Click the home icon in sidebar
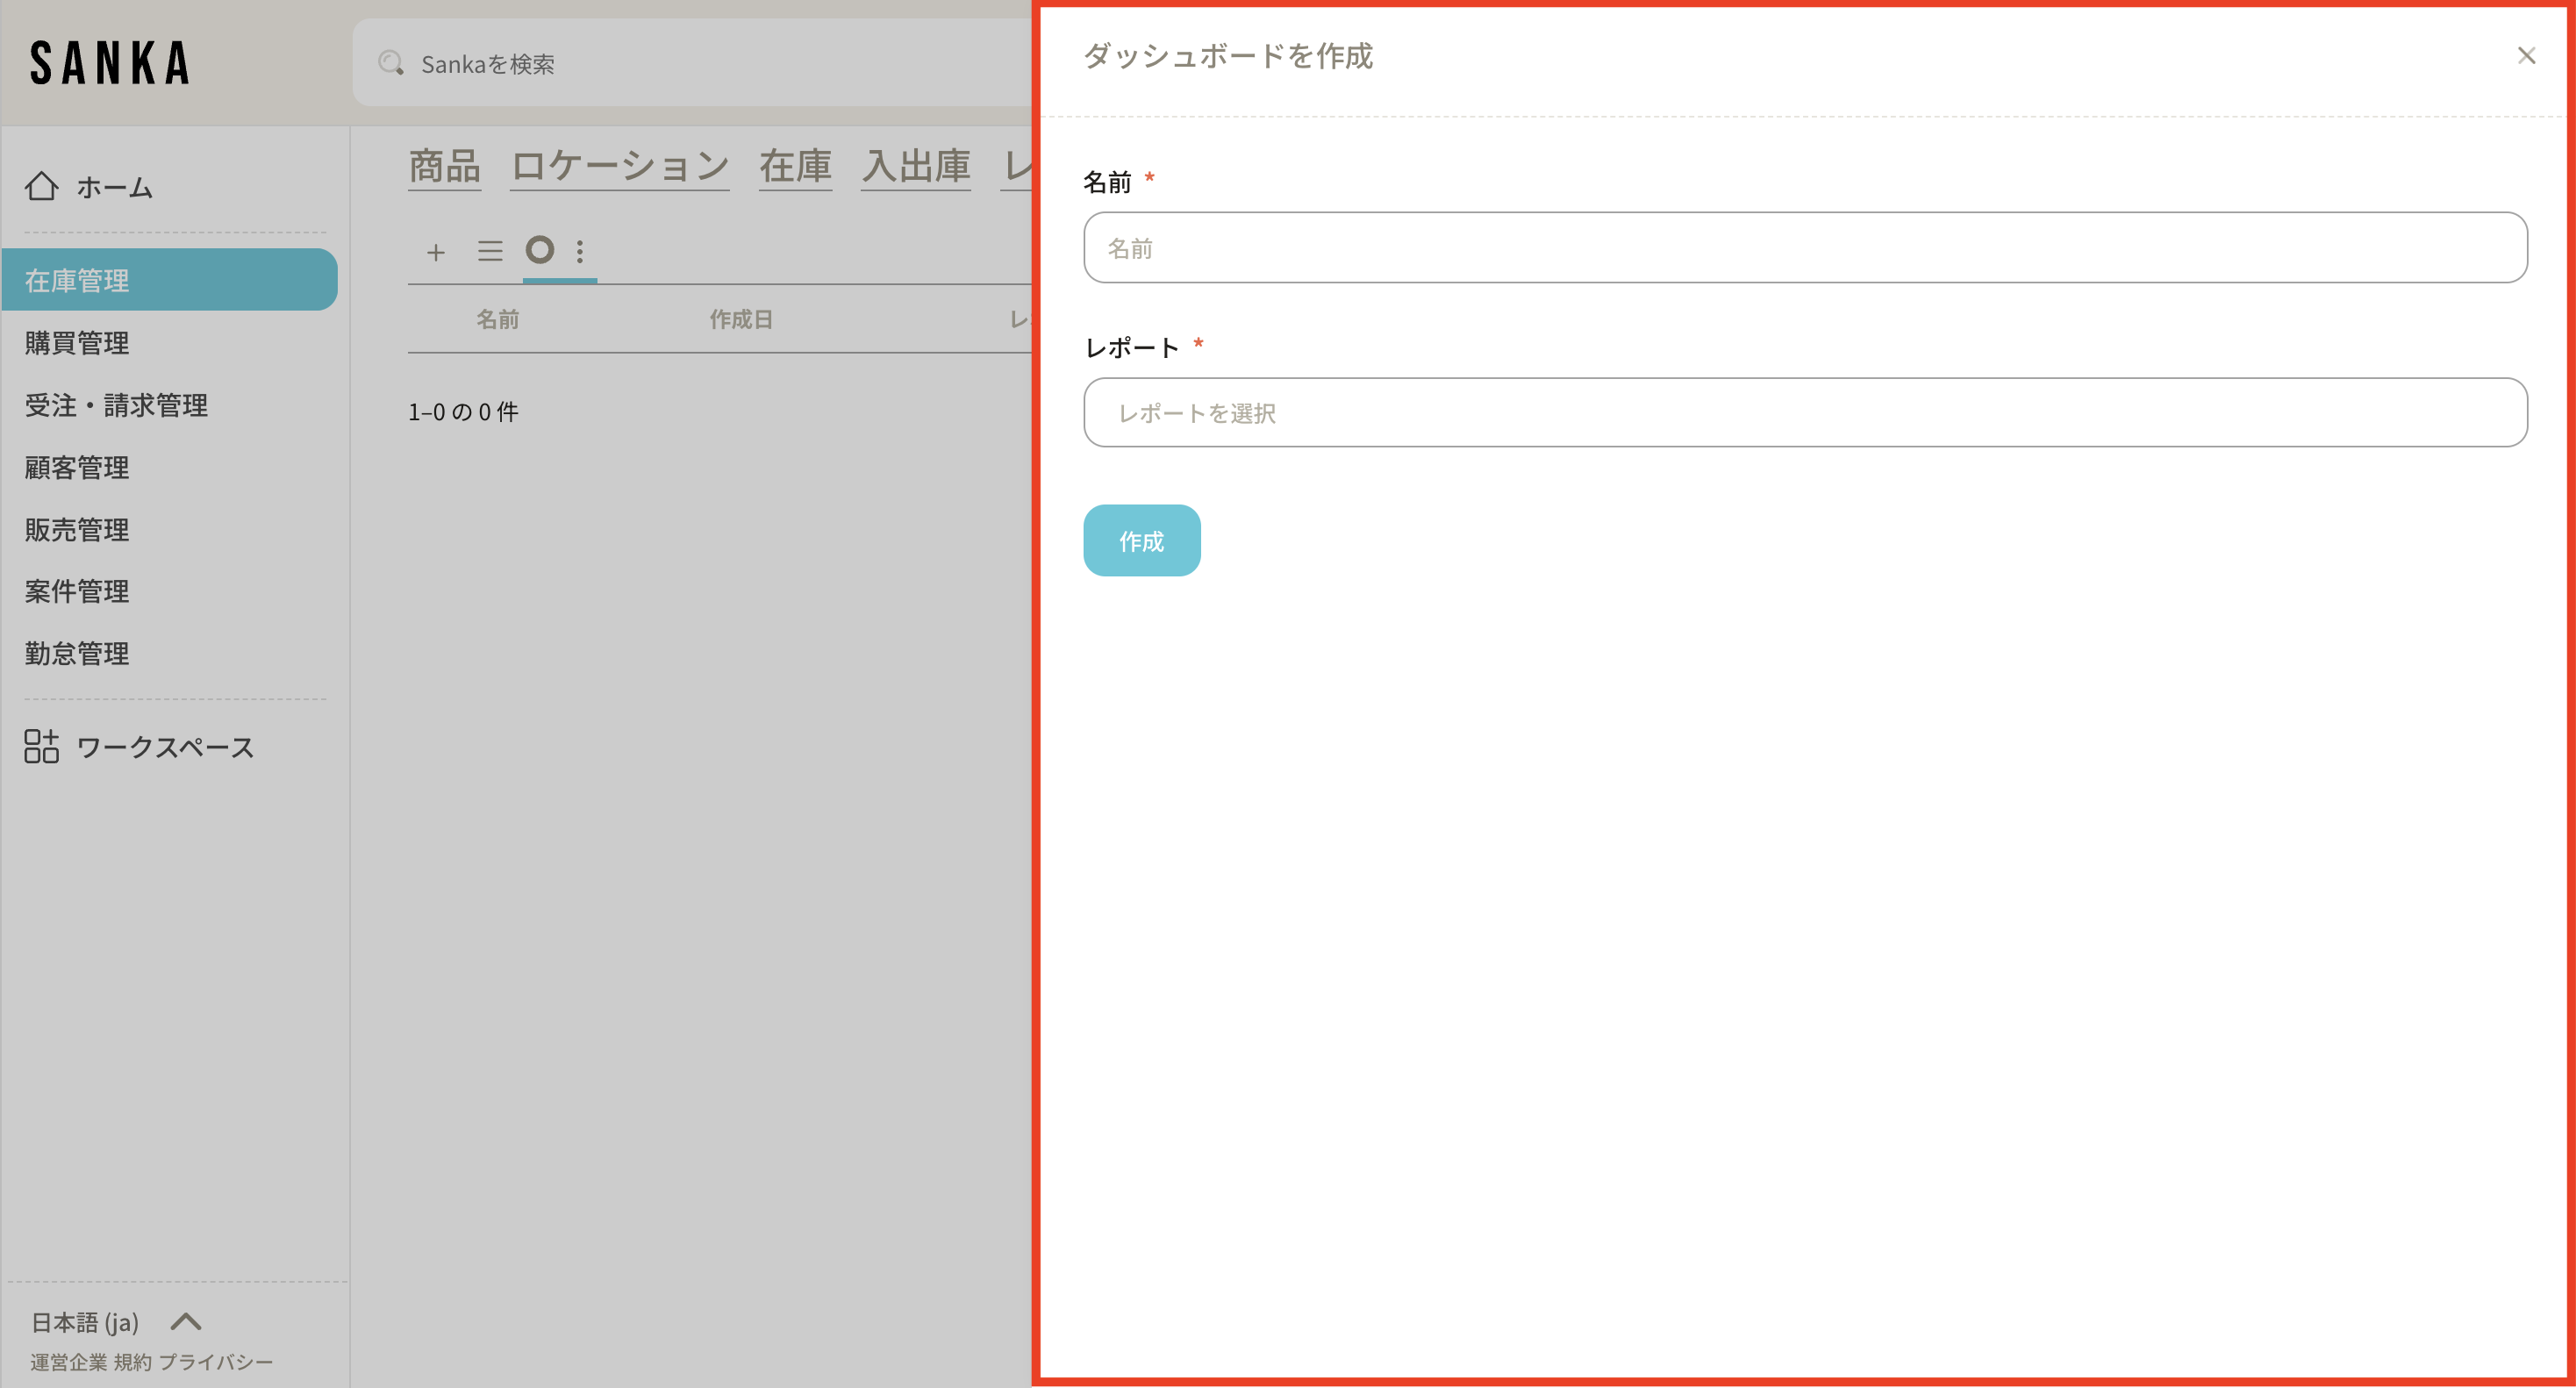 (41, 186)
